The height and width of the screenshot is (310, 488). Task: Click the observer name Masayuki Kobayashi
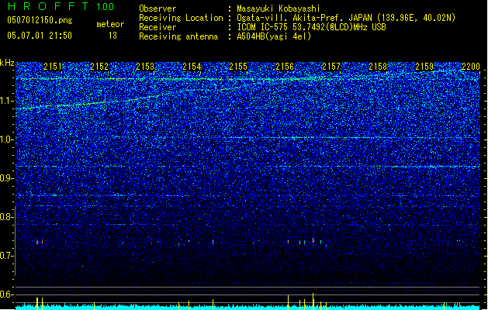(279, 9)
